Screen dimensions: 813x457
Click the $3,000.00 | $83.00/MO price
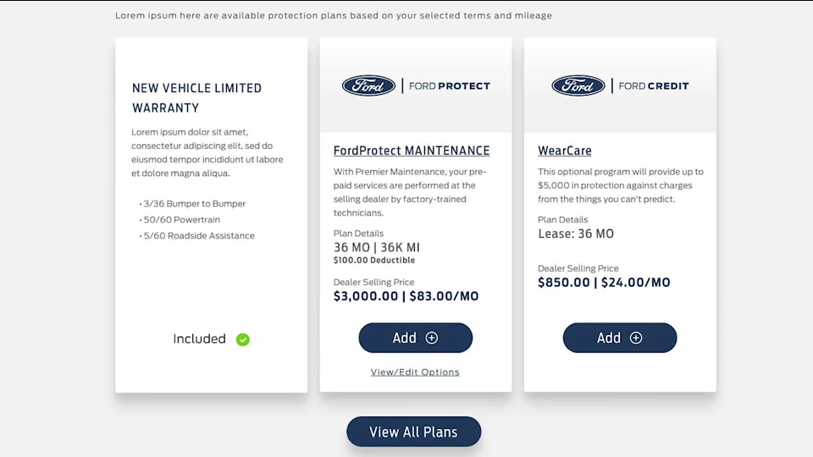[x=406, y=296]
